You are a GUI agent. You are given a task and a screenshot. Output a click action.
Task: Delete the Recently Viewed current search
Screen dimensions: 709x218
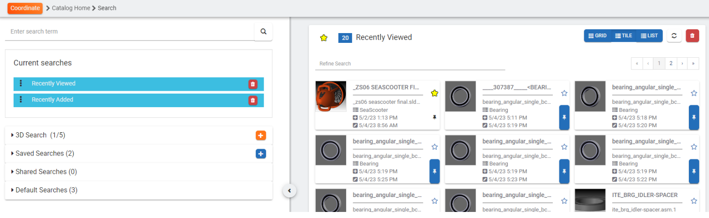(253, 84)
